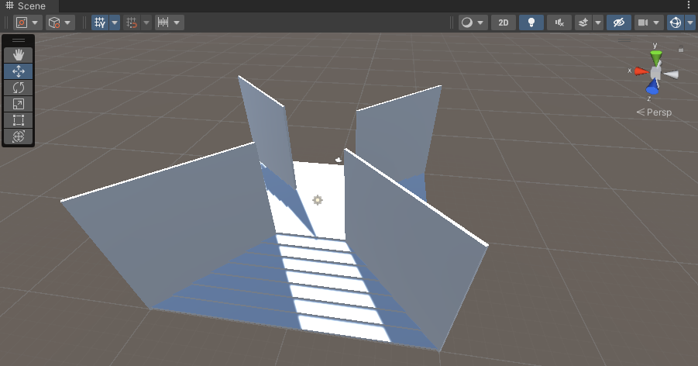Toggle scene lighting lightbulb
Image resolution: width=698 pixels, height=366 pixels.
coord(531,22)
